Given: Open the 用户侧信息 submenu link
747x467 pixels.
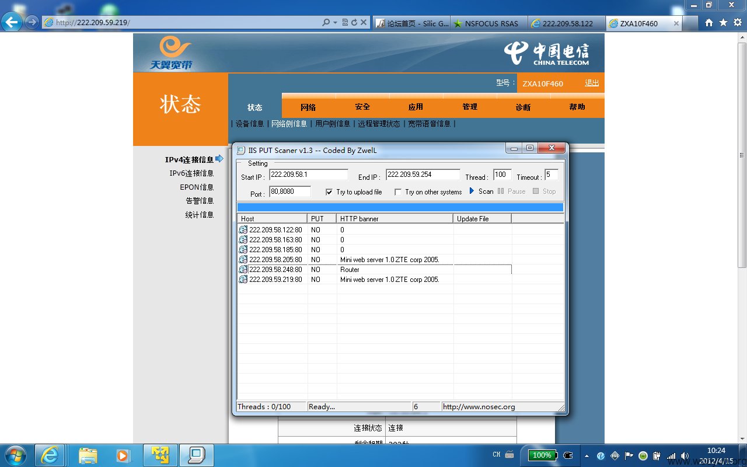Looking at the screenshot, I should point(333,124).
